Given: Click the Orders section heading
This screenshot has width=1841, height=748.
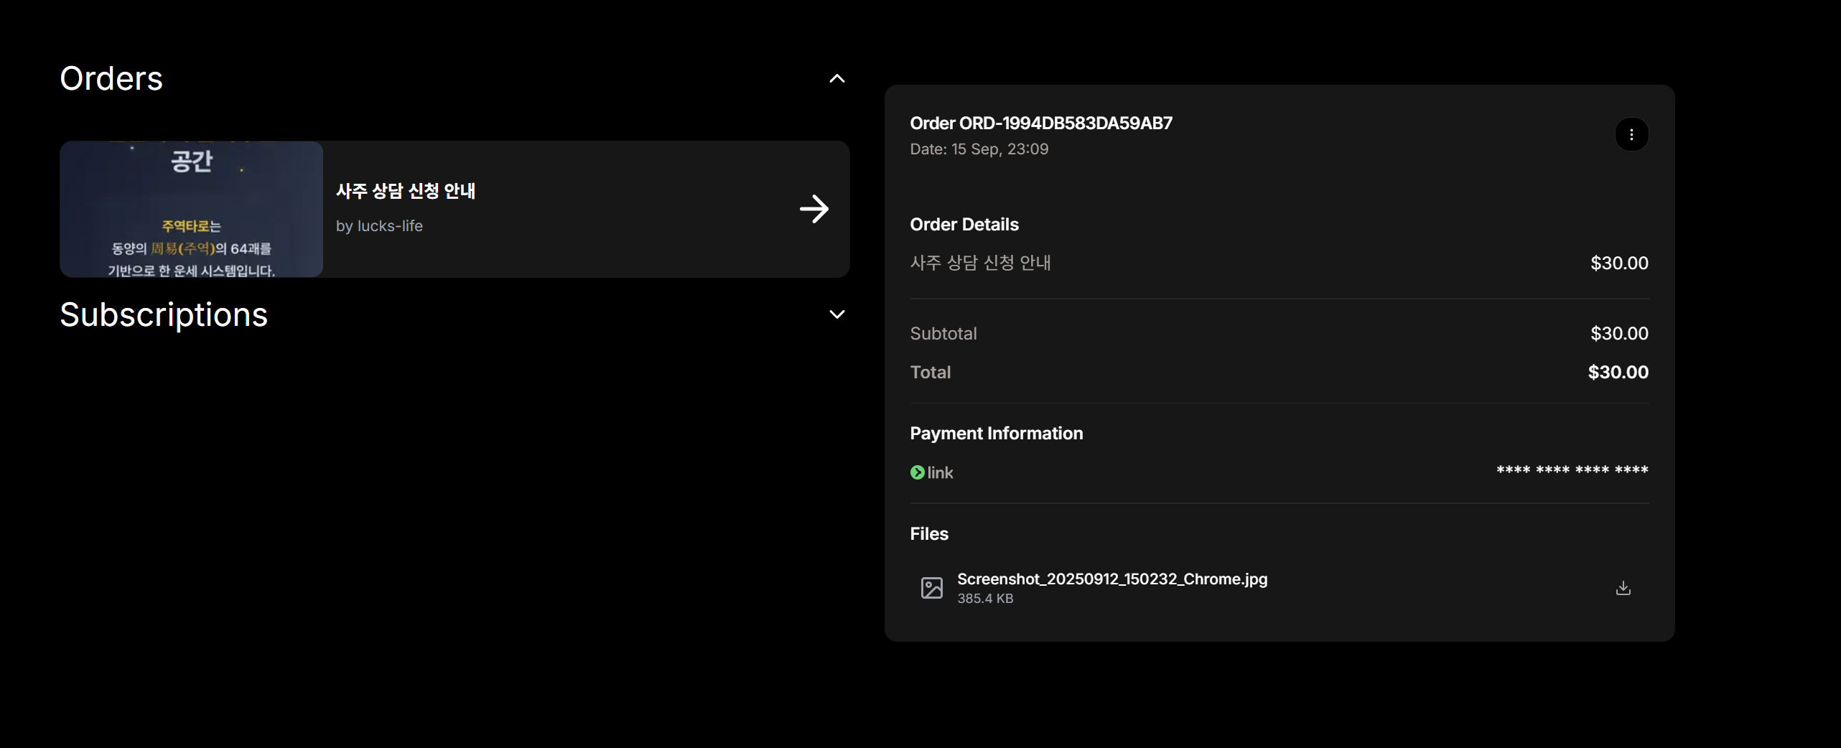Looking at the screenshot, I should (111, 78).
